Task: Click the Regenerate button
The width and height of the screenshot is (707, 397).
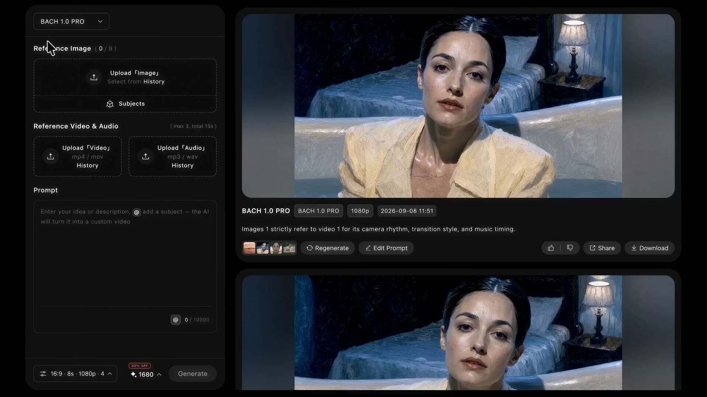Action: 327,248
